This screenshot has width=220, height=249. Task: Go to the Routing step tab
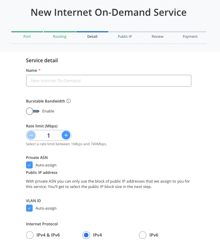60,37
